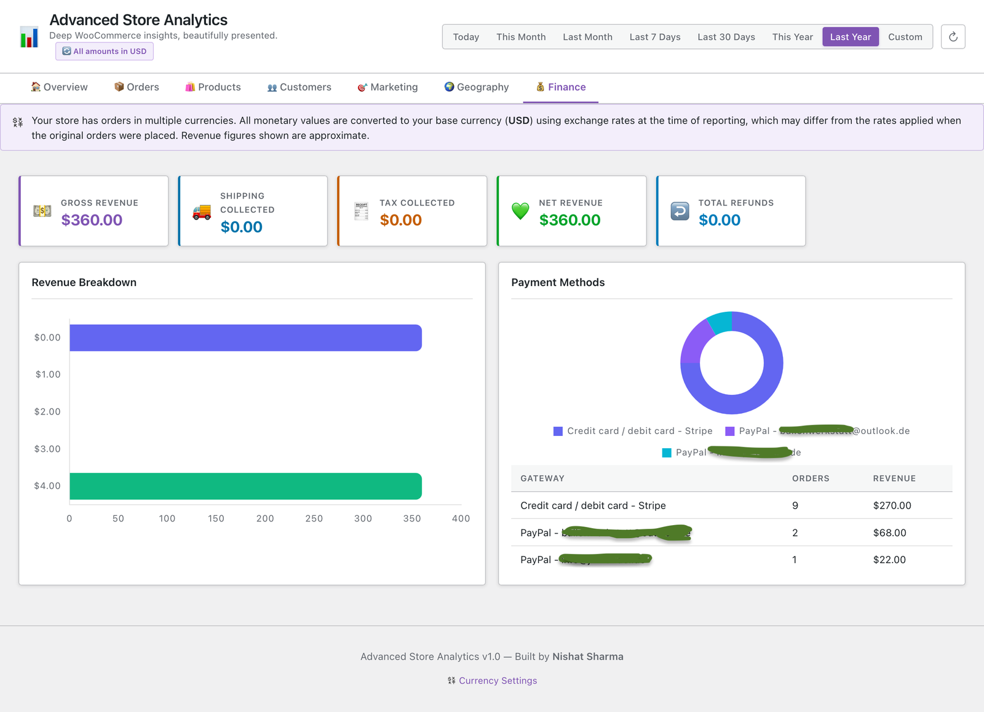Click the green revenue breakdown bar
Screen dimensions: 984x712
pyautogui.click(x=245, y=486)
